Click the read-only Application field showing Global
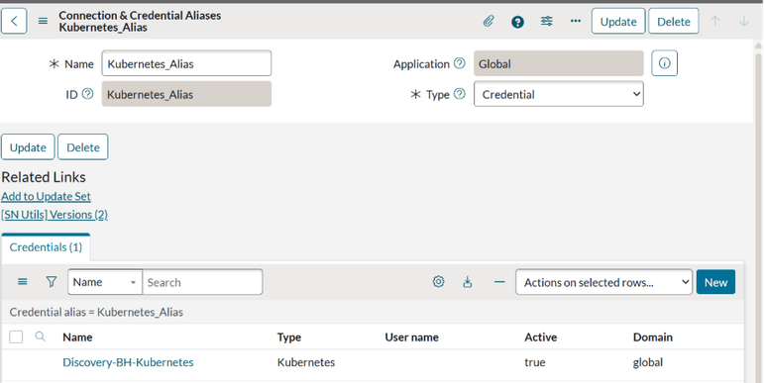 (558, 63)
